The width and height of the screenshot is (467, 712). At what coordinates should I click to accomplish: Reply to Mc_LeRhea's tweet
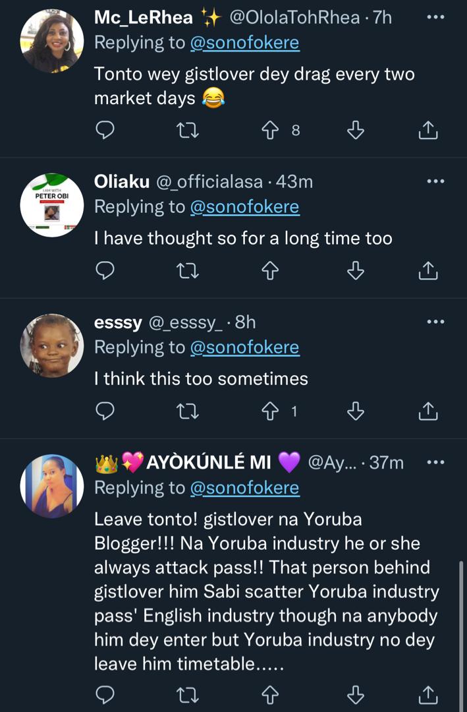(x=105, y=131)
